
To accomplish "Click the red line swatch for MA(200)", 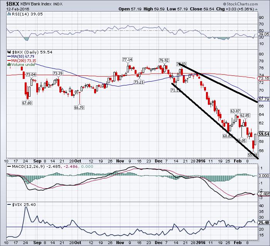I will tap(9, 60).
